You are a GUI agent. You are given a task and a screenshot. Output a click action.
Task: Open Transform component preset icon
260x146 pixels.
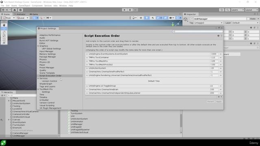[x=255, y=28]
